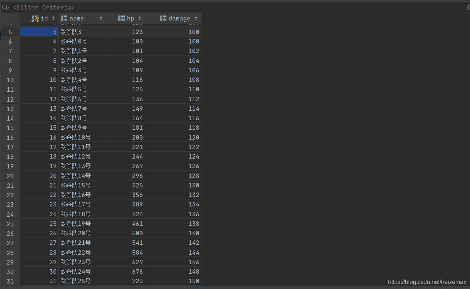Select name cell 欧杀队9号

coord(82,128)
